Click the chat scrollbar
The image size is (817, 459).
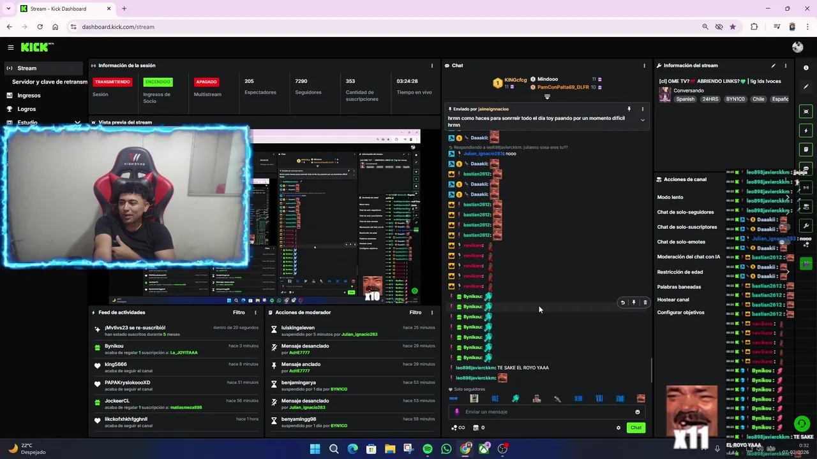pos(651,370)
